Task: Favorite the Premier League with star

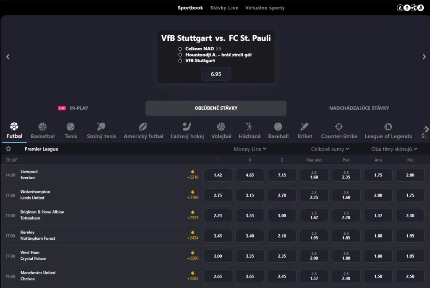Action: tap(8, 149)
